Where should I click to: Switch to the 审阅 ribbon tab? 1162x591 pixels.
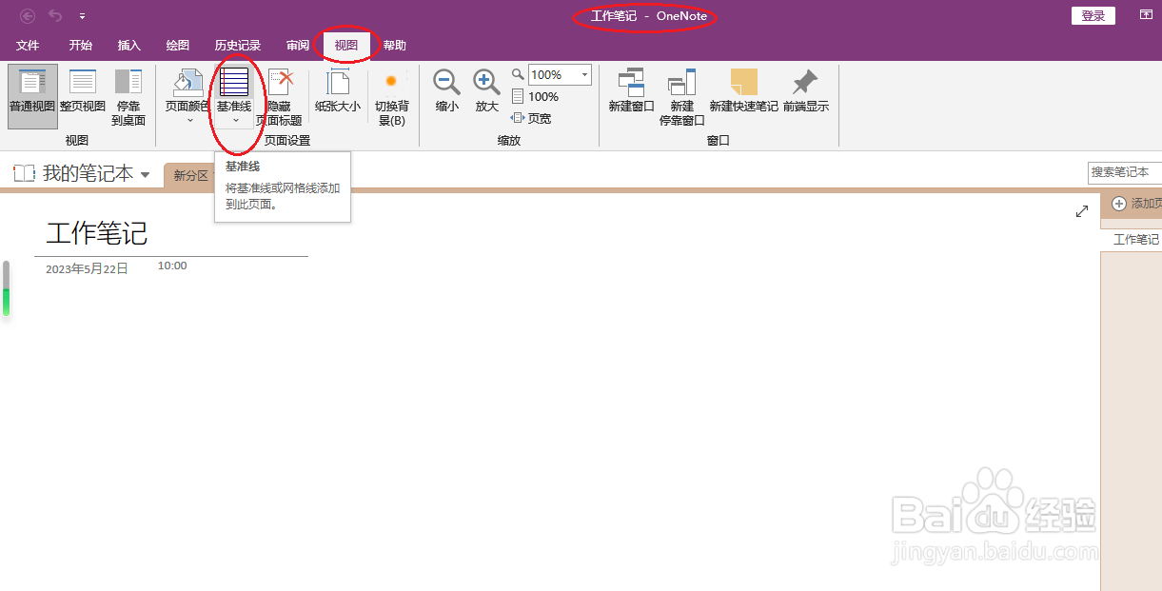click(x=298, y=46)
